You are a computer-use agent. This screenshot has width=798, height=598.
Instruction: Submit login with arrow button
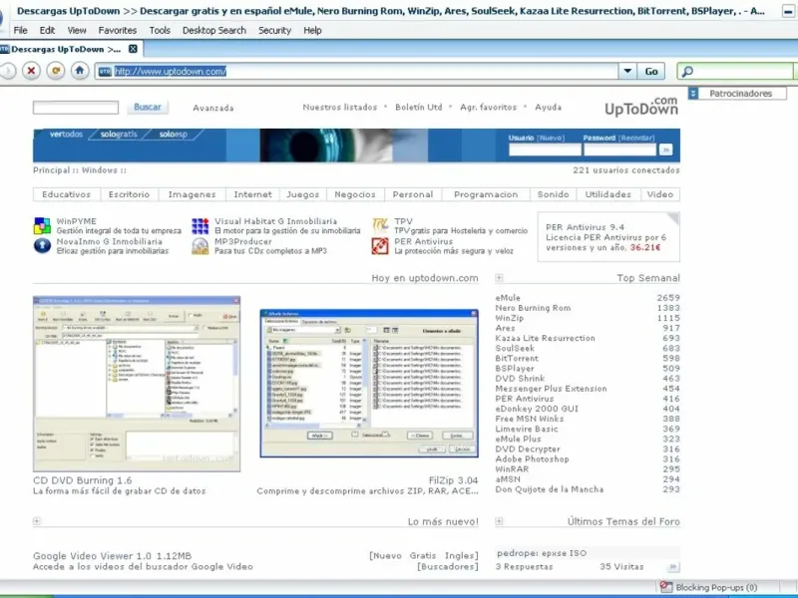point(665,149)
